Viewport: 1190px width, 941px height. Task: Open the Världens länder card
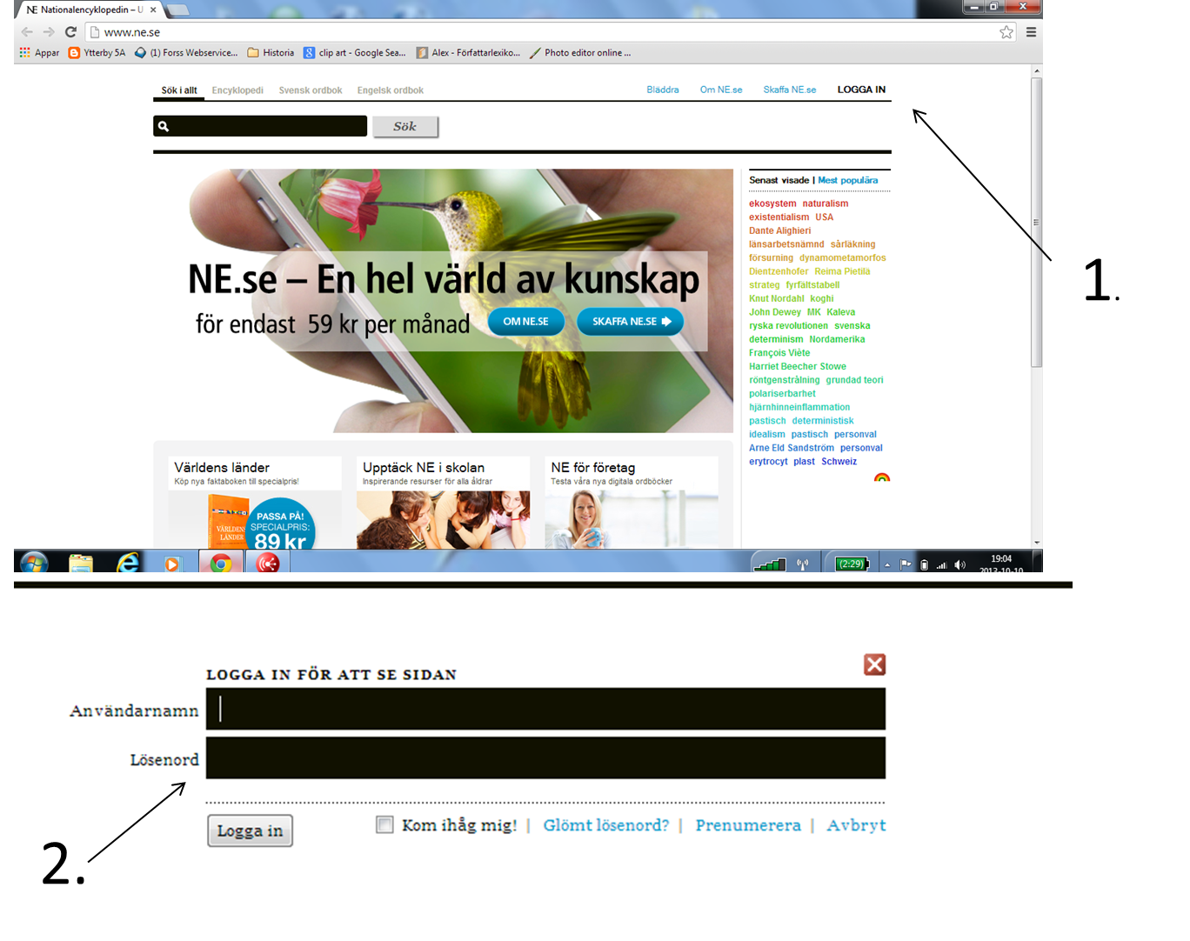255,502
